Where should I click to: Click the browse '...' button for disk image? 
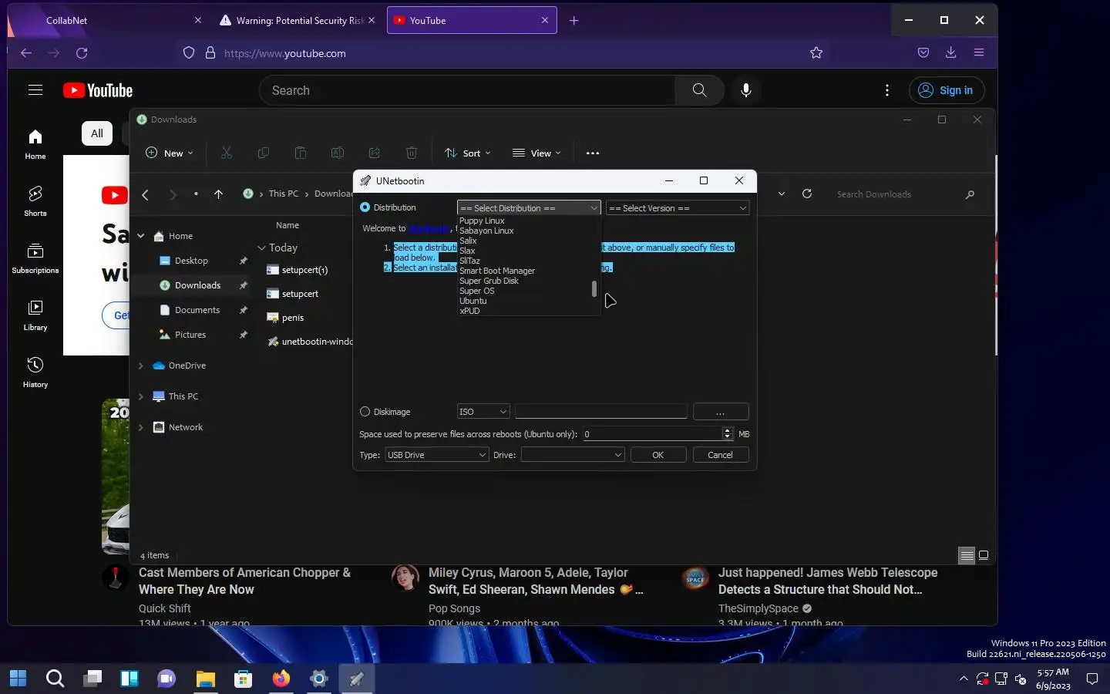[x=721, y=412]
